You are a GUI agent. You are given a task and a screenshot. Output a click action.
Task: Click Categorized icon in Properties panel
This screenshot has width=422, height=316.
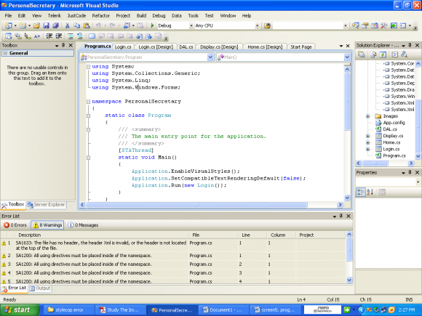(361, 192)
